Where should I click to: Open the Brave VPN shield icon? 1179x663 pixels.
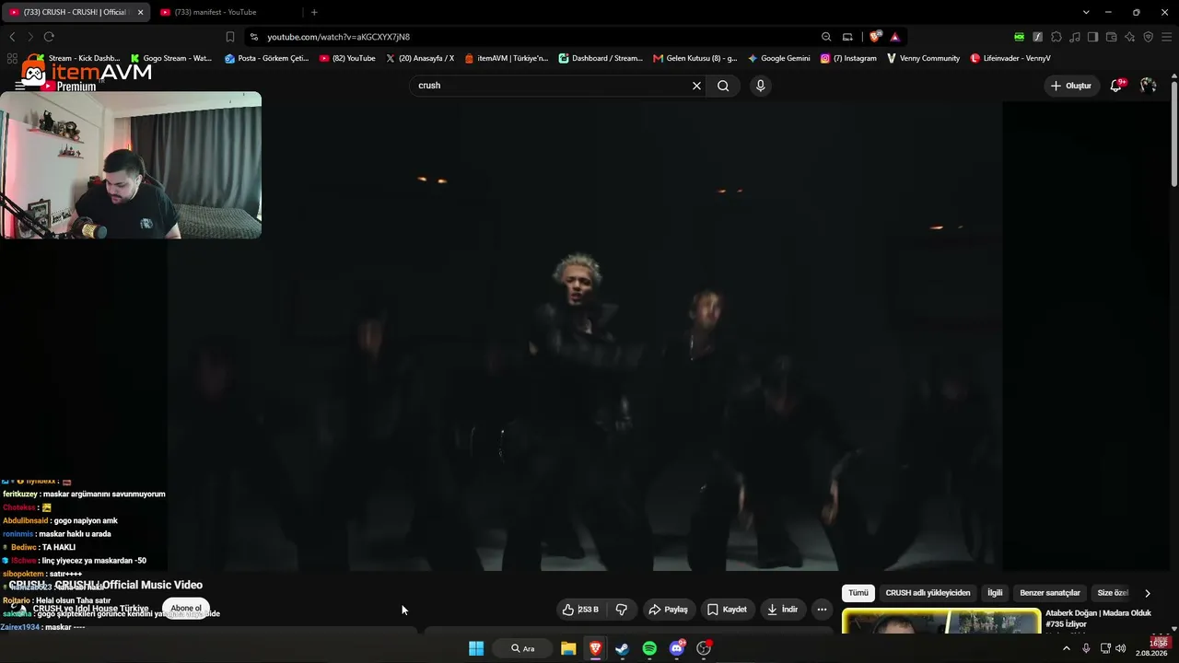[1148, 37]
